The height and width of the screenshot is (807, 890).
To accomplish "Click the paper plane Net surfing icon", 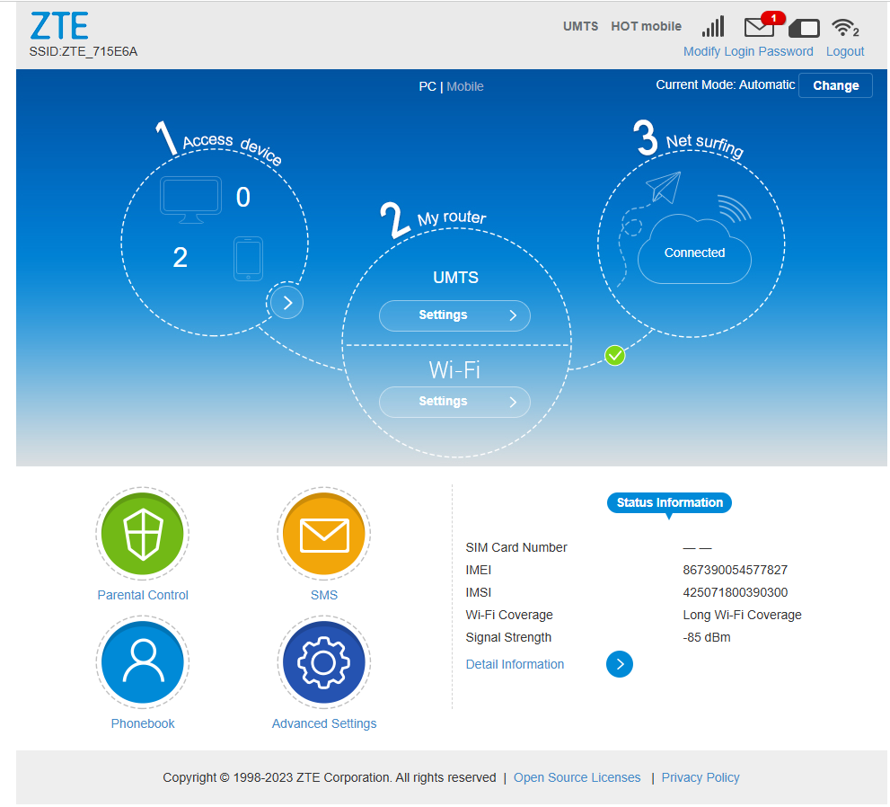I will point(664,187).
